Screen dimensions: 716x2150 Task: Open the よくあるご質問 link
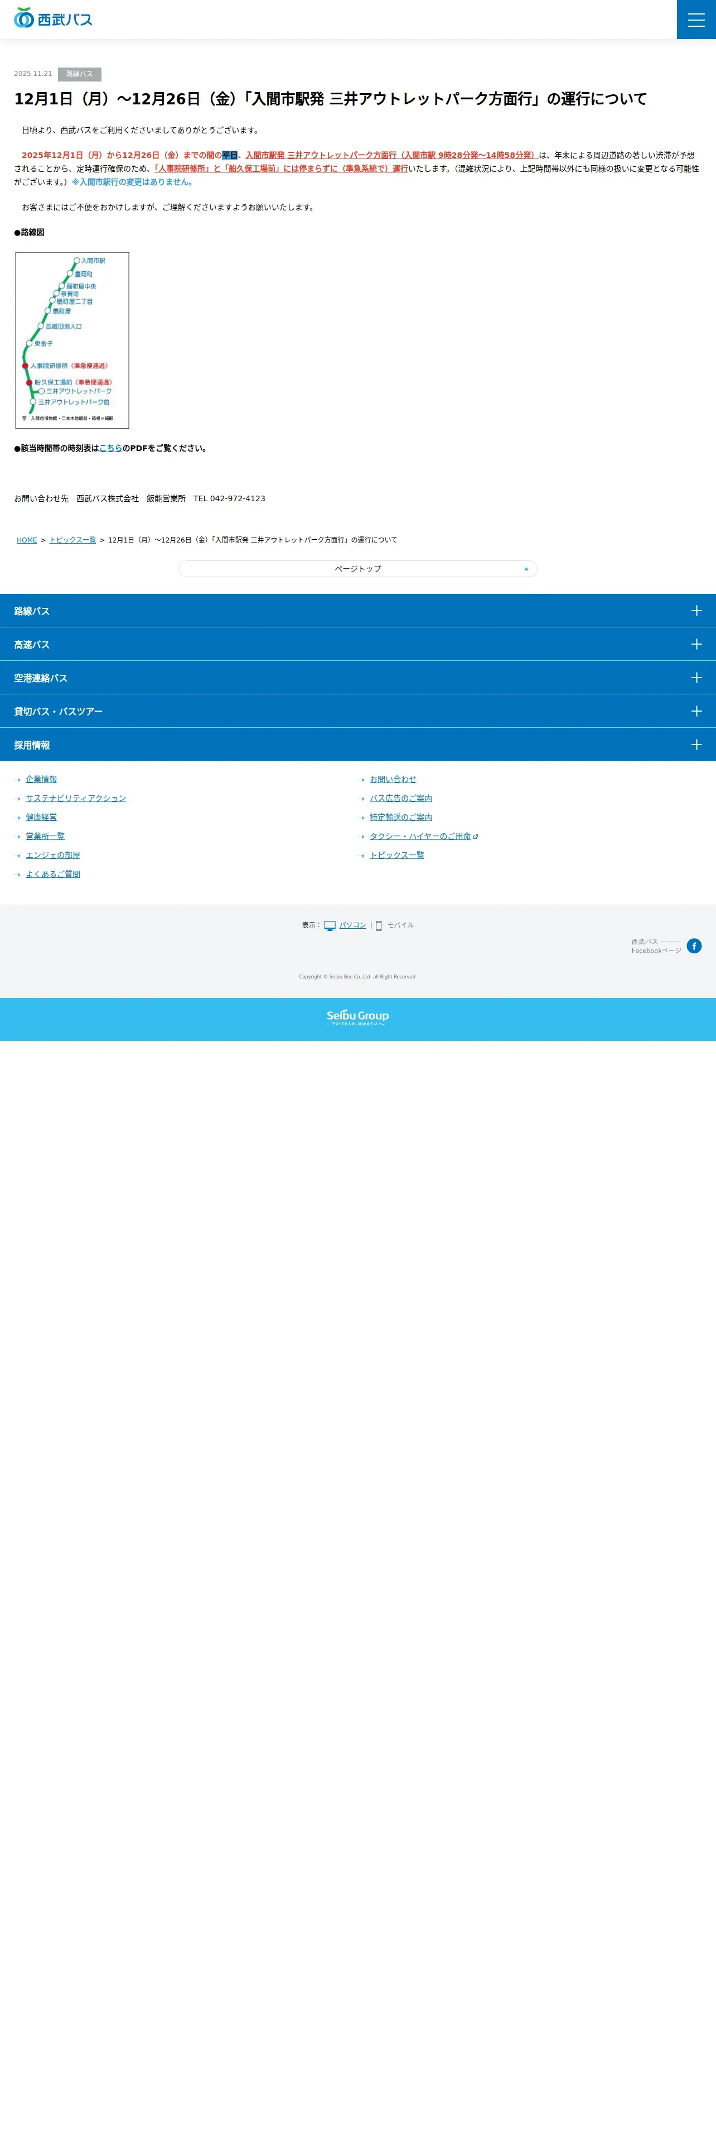(54, 875)
